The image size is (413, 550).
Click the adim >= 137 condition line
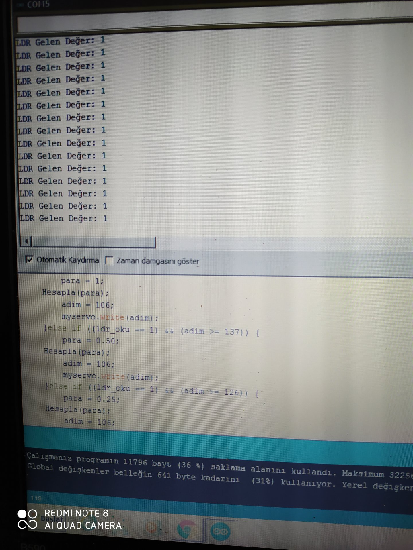[151, 330]
